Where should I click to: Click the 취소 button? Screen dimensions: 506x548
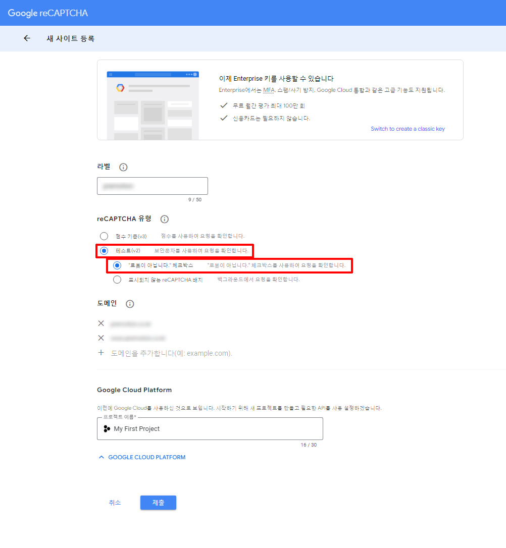115,503
